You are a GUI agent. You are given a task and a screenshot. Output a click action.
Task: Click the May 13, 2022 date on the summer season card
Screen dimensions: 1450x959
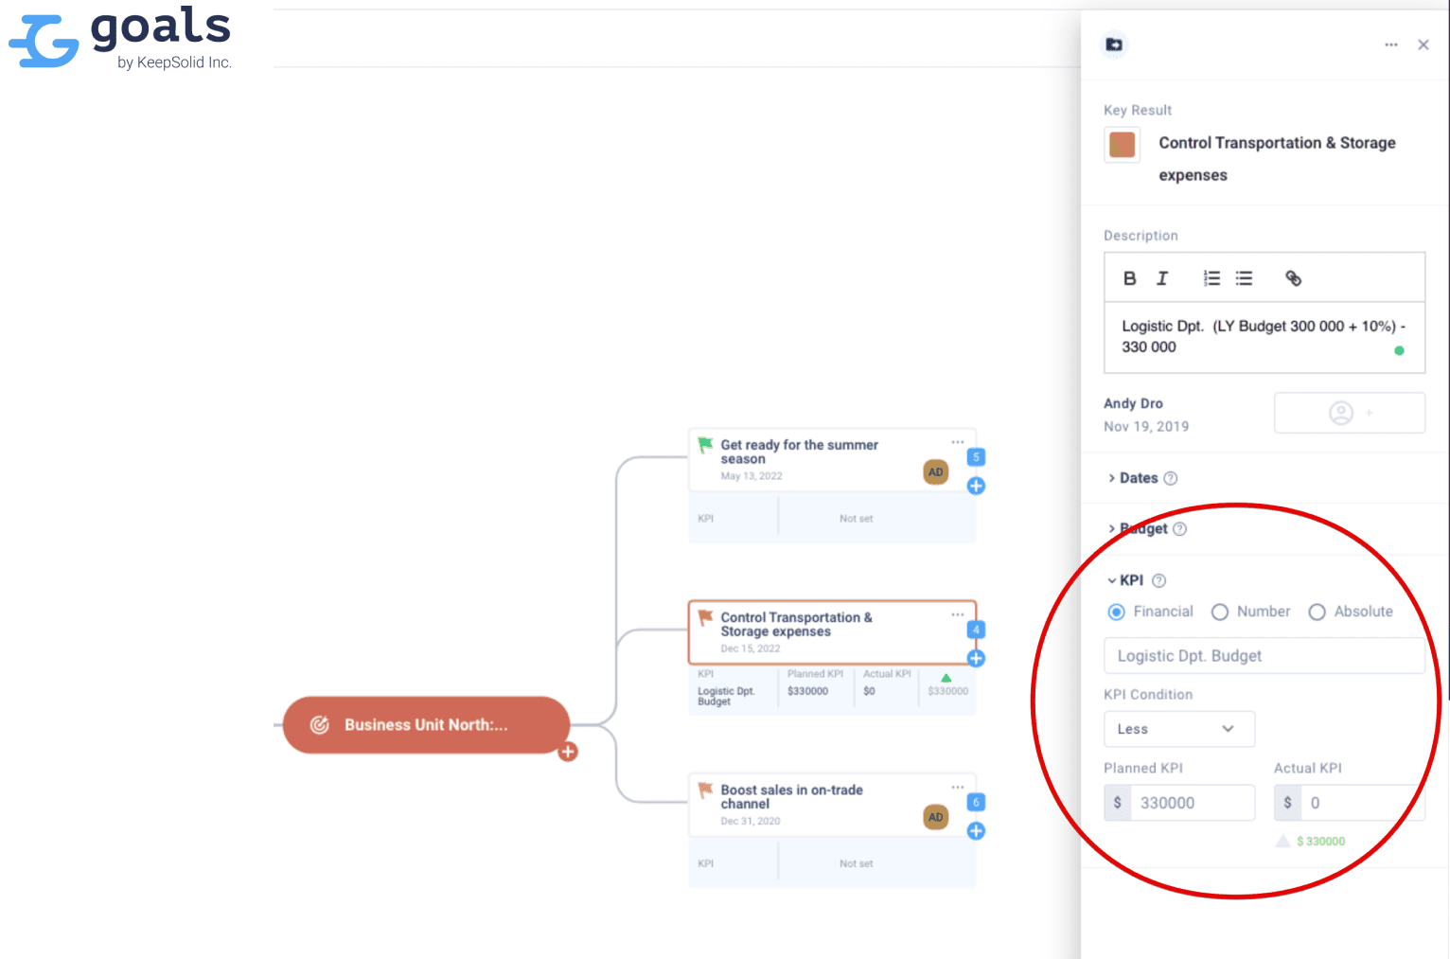(x=752, y=476)
